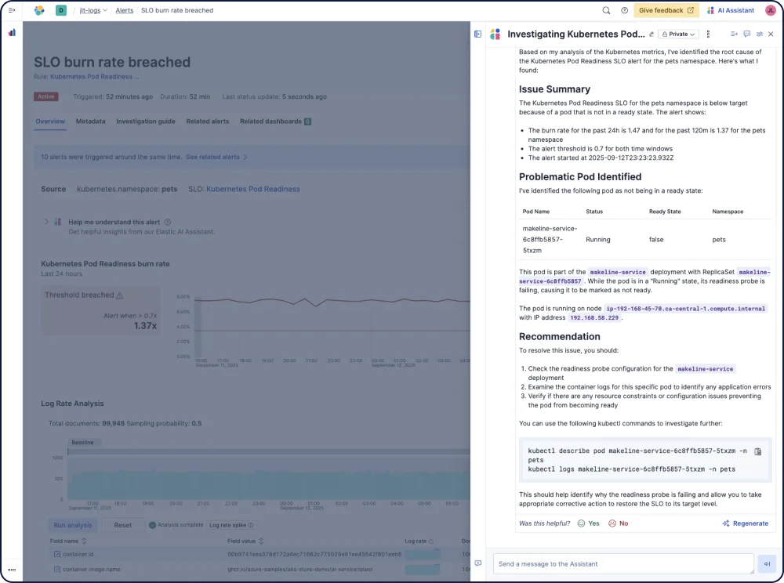The width and height of the screenshot is (784, 583).
Task: Open the search magnifier in header
Action: 606,10
